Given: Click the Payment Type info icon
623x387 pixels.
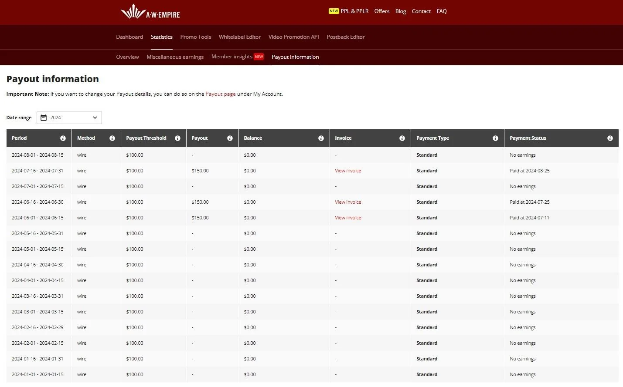Looking at the screenshot, I should (x=495, y=138).
